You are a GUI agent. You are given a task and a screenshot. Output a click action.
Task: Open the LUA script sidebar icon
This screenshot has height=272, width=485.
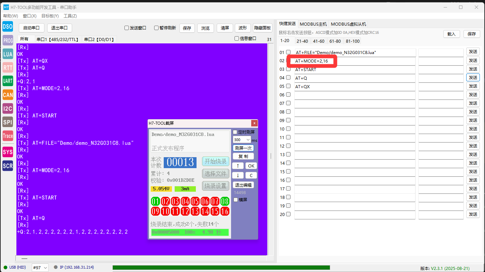(8, 54)
